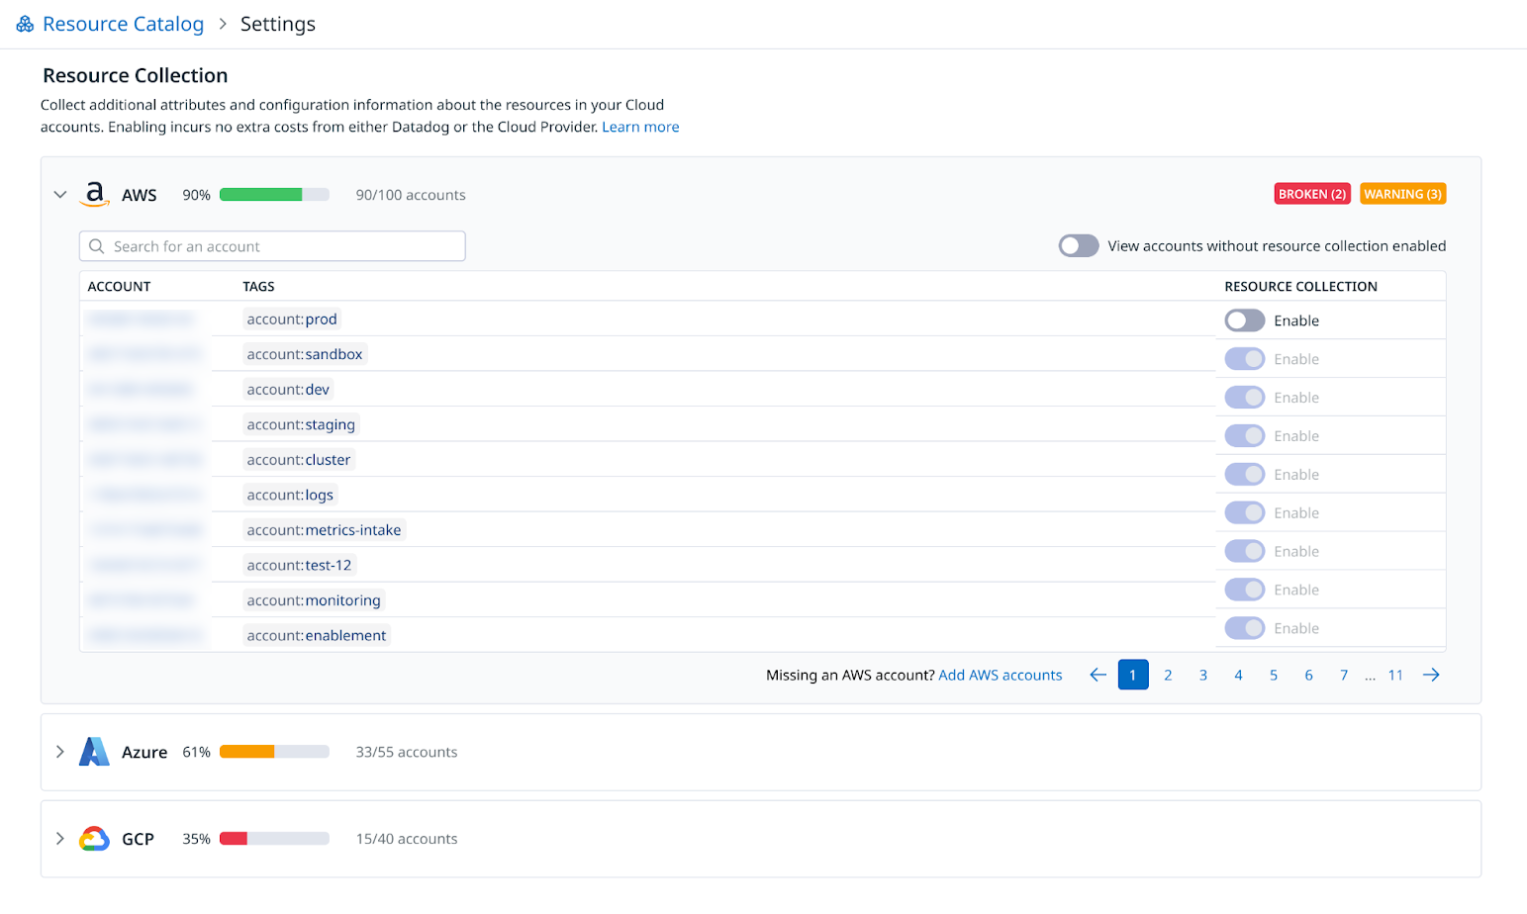Click the AWS logo icon
The width and height of the screenshot is (1527, 914).
point(94,195)
